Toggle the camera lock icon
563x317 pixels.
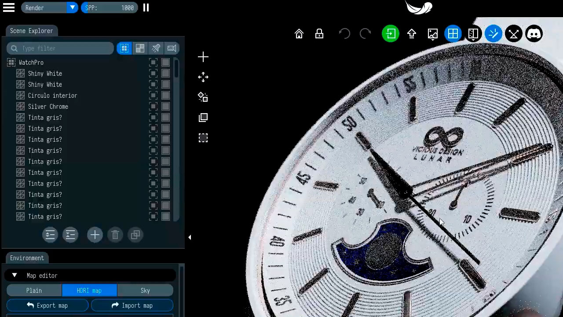click(319, 34)
